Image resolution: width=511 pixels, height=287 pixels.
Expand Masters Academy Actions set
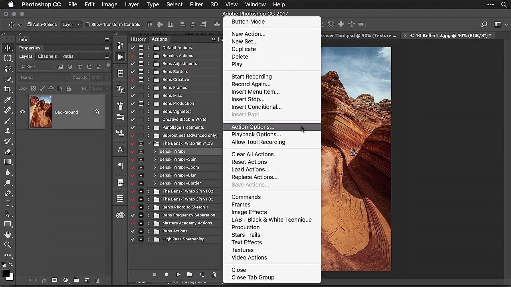(x=149, y=223)
